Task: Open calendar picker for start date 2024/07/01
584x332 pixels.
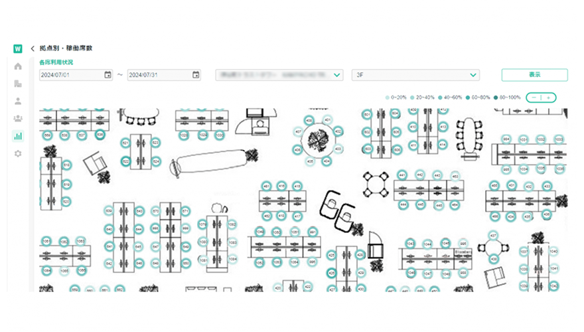Action: tap(108, 75)
